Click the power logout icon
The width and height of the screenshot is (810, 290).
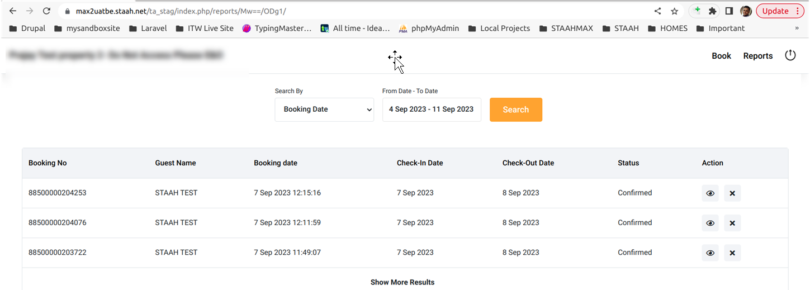790,55
